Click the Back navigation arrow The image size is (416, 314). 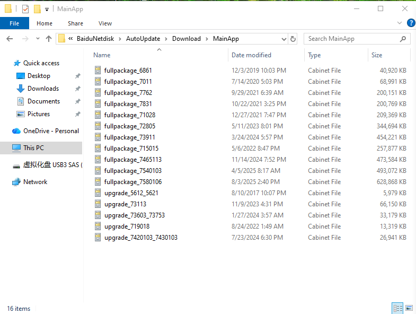pos(10,39)
